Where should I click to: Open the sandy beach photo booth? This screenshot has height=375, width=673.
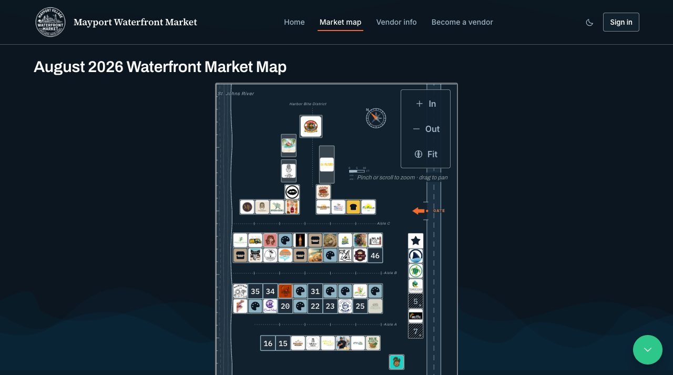(315, 256)
